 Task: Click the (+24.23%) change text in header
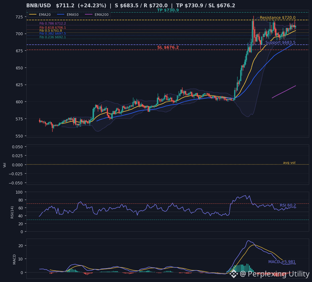[x=92, y=6]
